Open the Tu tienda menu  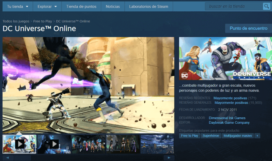(x=17, y=6)
